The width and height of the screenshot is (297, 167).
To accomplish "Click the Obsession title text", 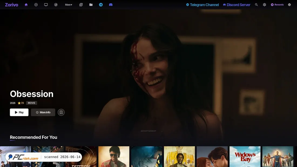I will (x=32, y=94).
